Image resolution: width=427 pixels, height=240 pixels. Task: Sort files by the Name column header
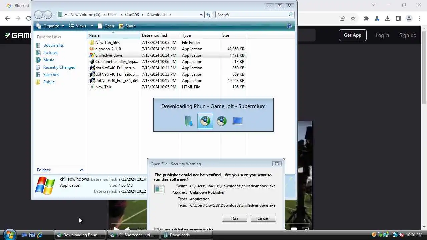coord(113,35)
